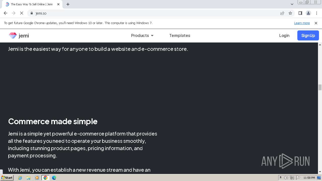
Task: Select Chrome in the taskbar
Action: tap(46, 178)
